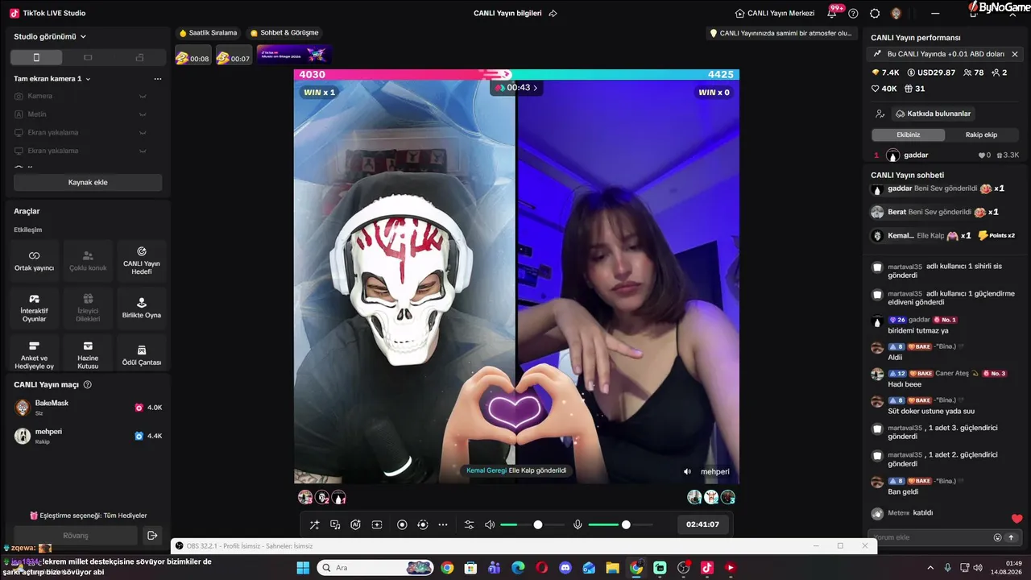This screenshot has width=1031, height=580.
Task: Open CANLI Yayın Merkezi
Action: (775, 13)
